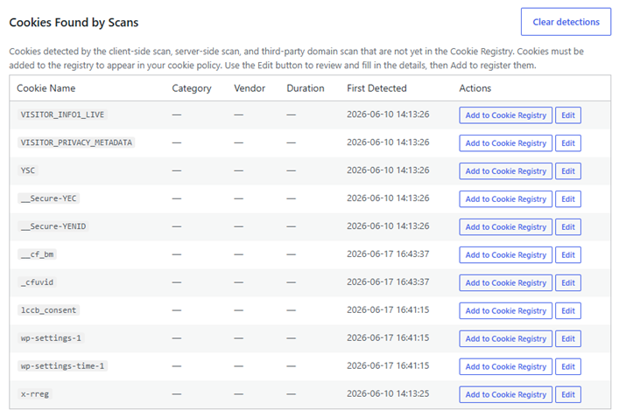Add x-rreg to Cookie Registry
This screenshot has width=619, height=410.
tap(506, 394)
